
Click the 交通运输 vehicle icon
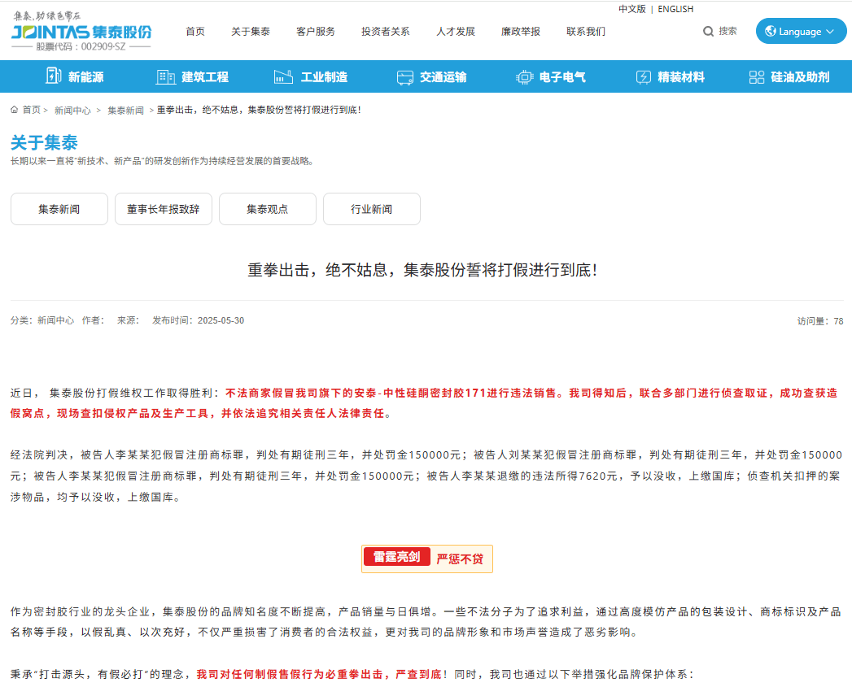(x=405, y=77)
